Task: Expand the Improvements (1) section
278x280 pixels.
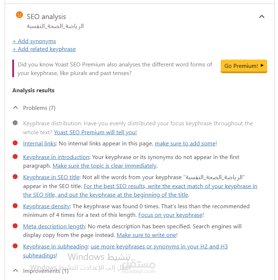Action: point(15,270)
